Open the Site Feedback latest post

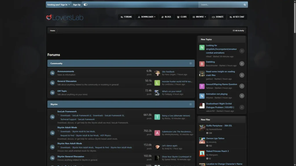pos(168,72)
